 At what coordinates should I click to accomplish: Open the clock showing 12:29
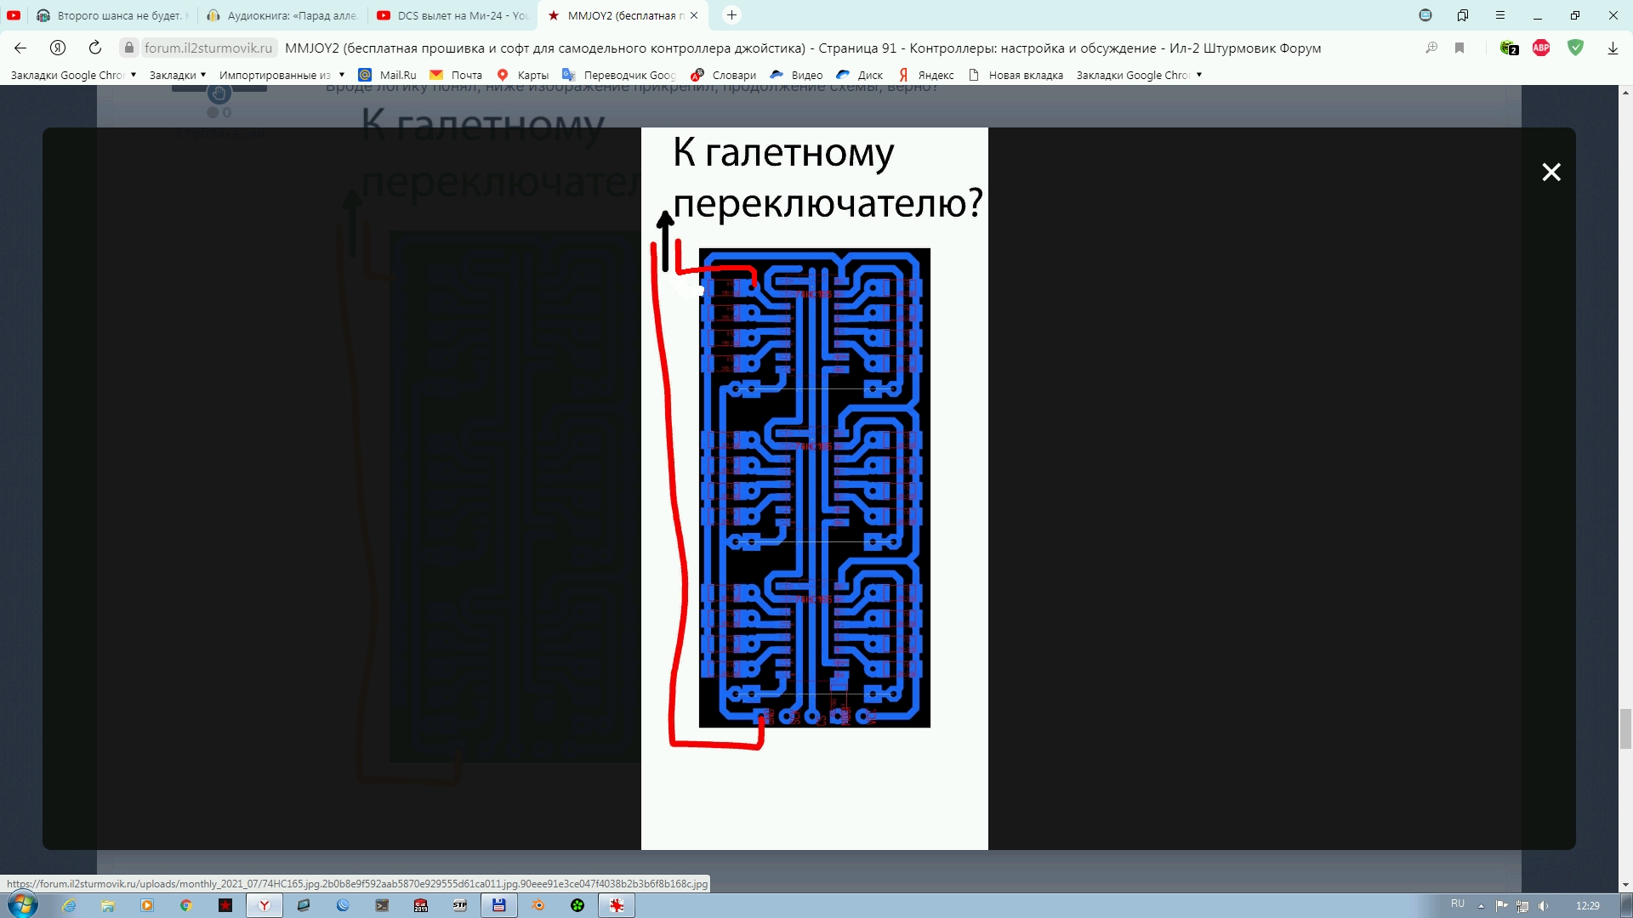pos(1587,906)
